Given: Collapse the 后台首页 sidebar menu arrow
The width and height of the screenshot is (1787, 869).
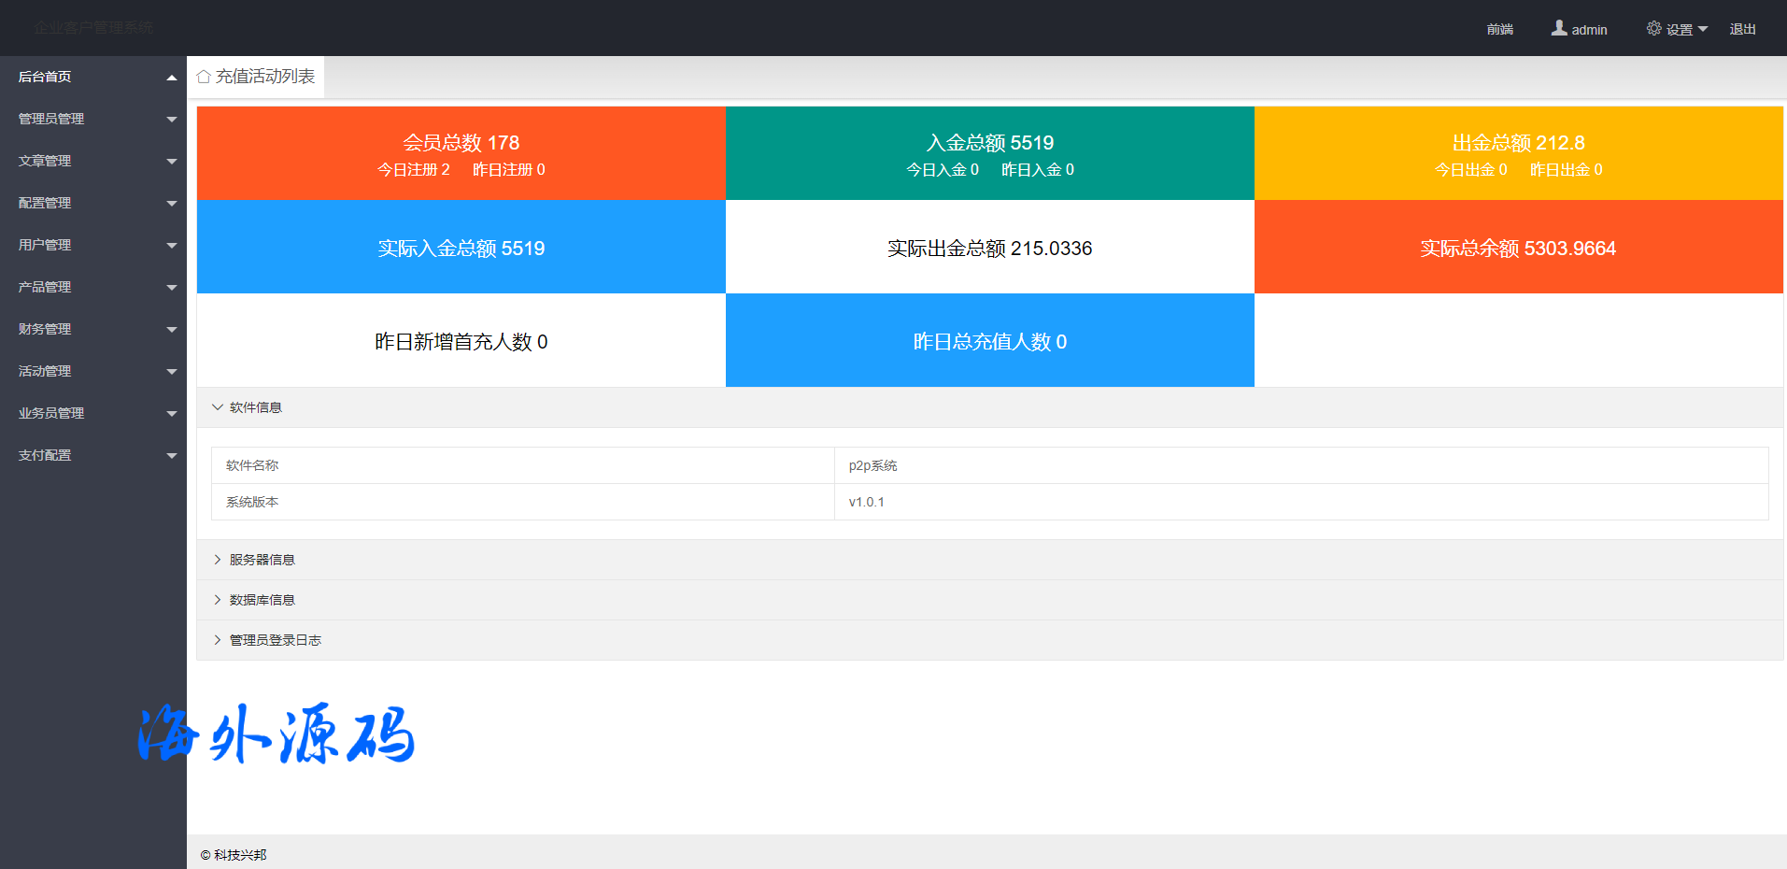Looking at the screenshot, I should coord(172,78).
